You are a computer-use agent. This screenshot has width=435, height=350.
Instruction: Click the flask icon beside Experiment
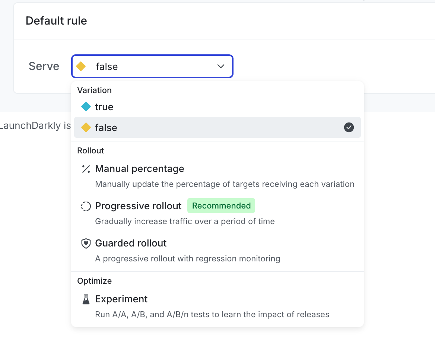click(x=86, y=299)
